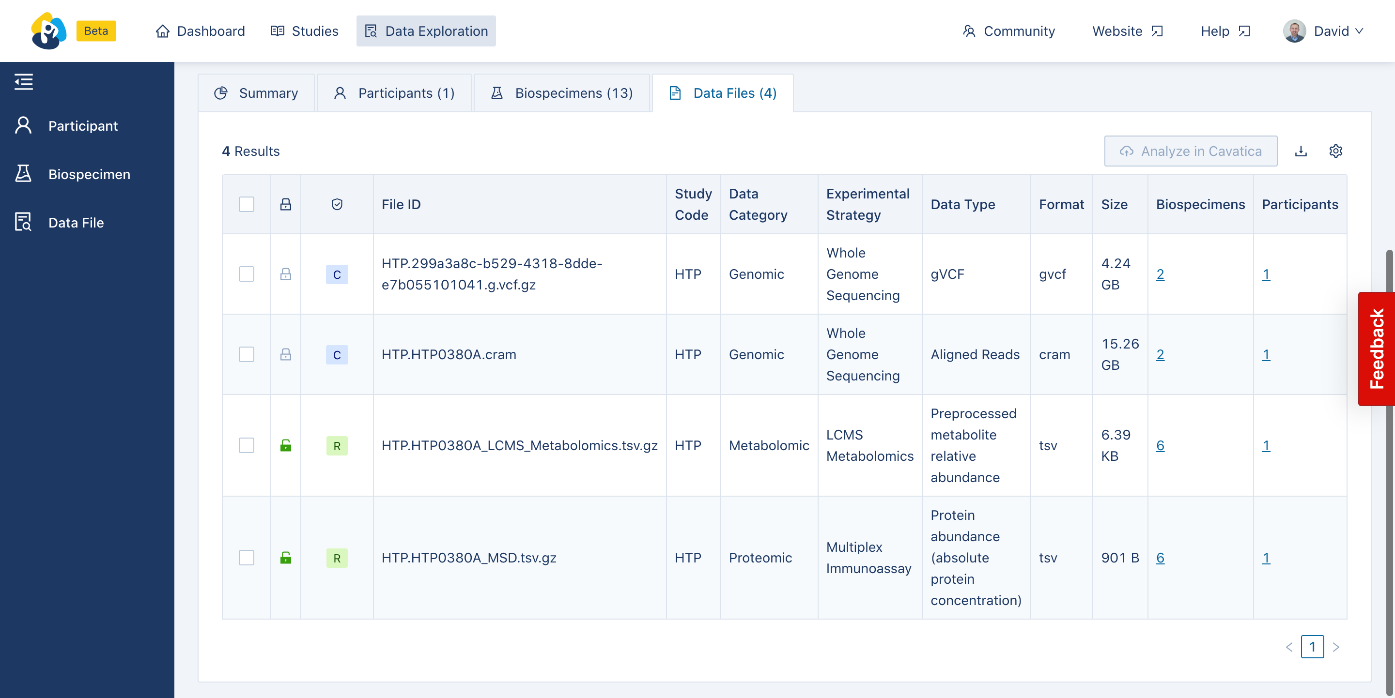This screenshot has height=698, width=1395.
Task: Open biospecimens link 6 for Metabolomics file
Action: (x=1160, y=446)
